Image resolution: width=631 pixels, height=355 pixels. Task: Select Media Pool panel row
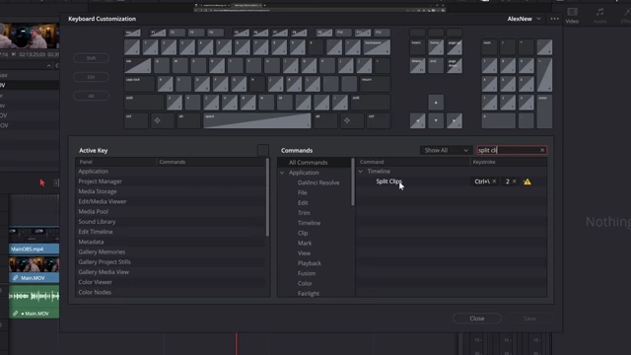tap(171, 212)
